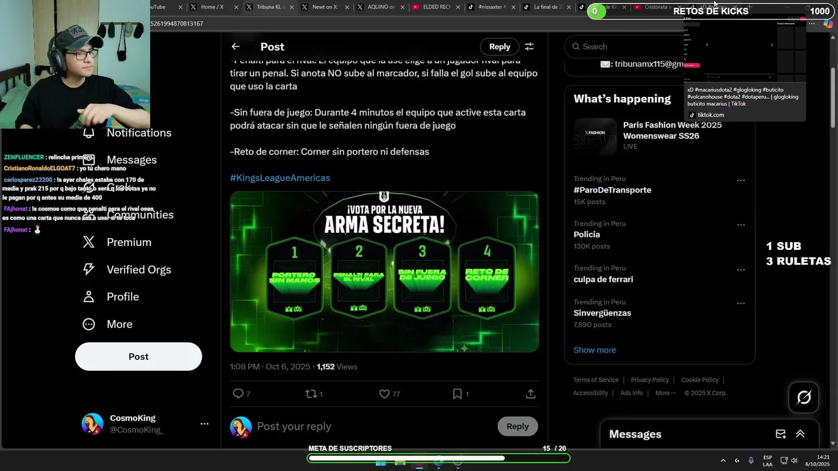Open the Grok floating icon at bottom right
Image resolution: width=838 pixels, height=471 pixels.
point(804,397)
